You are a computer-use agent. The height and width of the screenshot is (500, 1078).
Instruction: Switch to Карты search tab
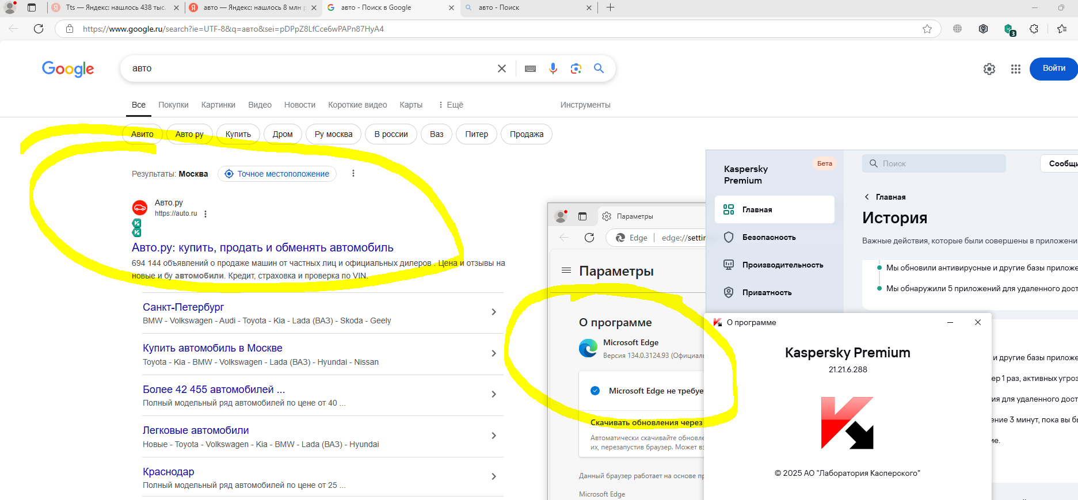pyautogui.click(x=411, y=105)
